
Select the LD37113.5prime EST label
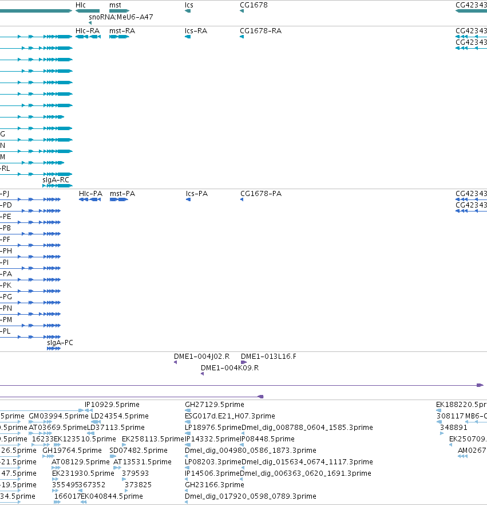(116, 428)
